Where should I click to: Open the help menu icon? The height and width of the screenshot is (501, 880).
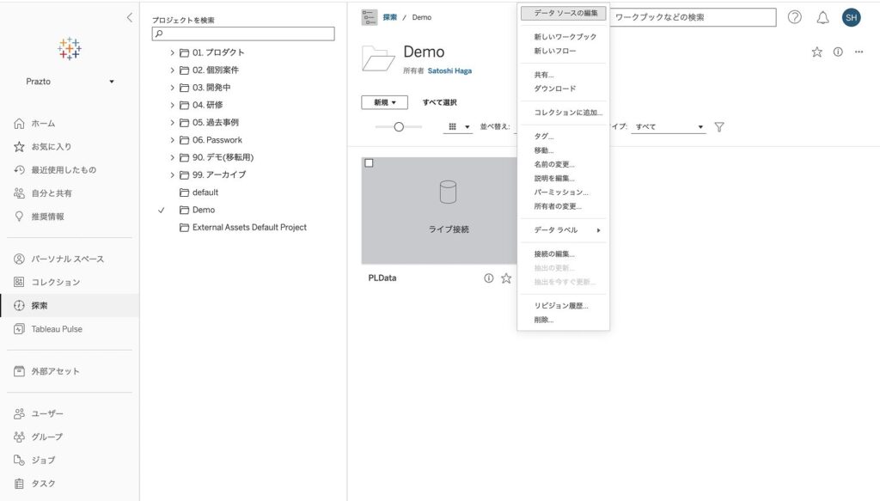pos(795,17)
